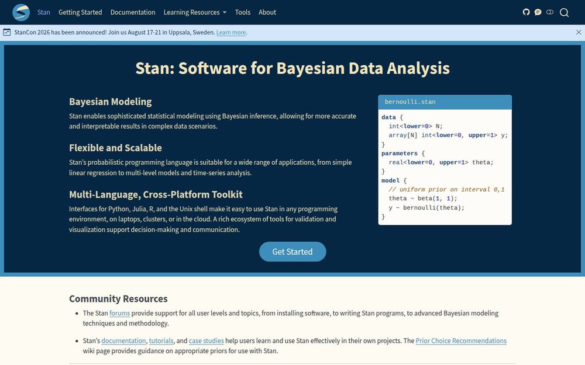This screenshot has width=585, height=365.
Task: Click the bernoulli.stan code block header
Action: pos(445,102)
